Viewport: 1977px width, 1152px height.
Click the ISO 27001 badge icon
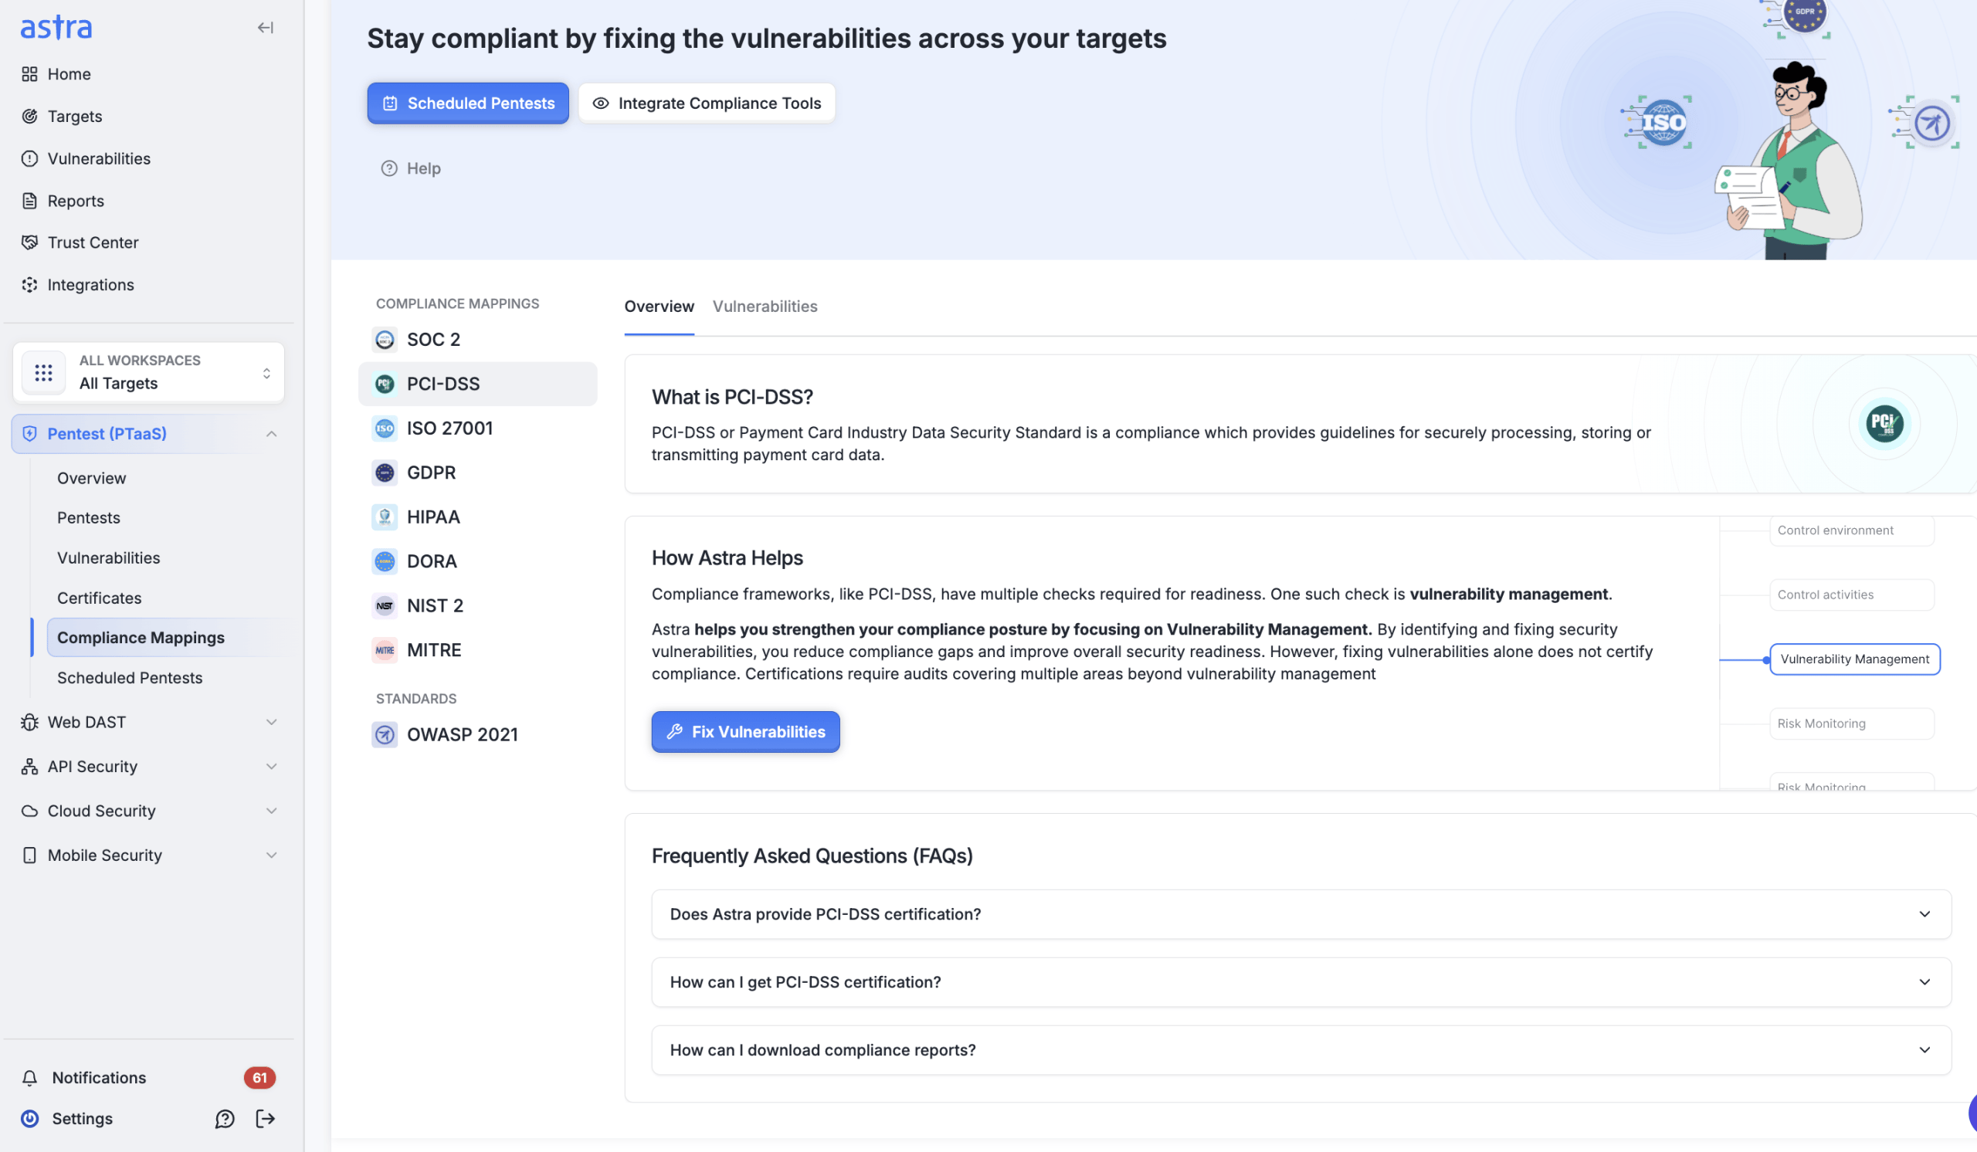[385, 429]
